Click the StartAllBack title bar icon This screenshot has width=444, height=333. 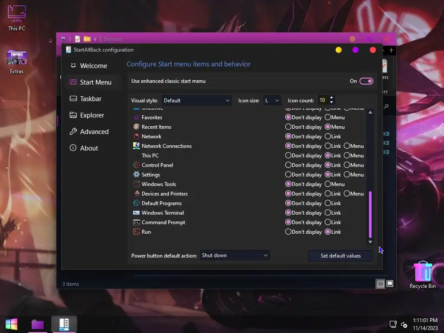(x=68, y=49)
